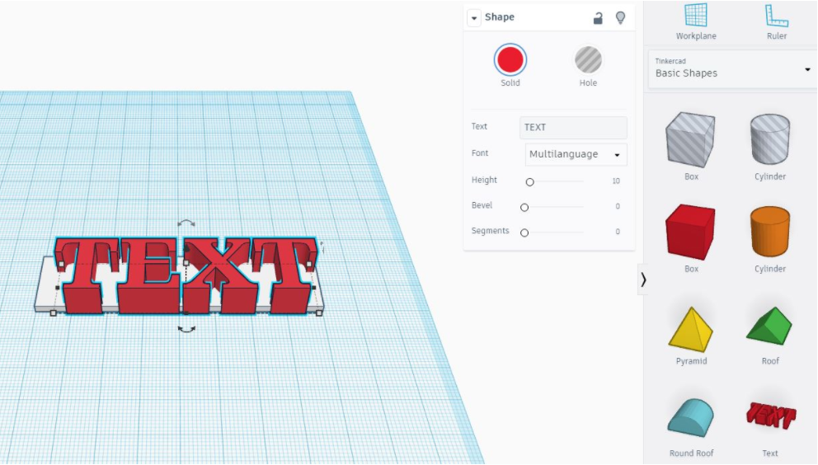The height and width of the screenshot is (465, 818).
Task: Click the Height value 10
Action: (616, 181)
